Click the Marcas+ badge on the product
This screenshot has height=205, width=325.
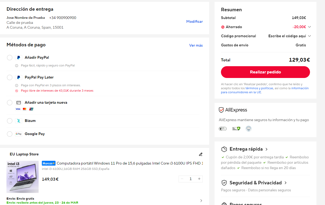pos(49,163)
